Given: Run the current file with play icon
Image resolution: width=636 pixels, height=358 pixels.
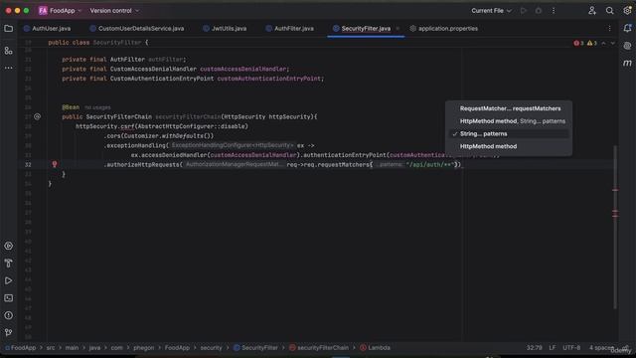Looking at the screenshot, I should point(524,11).
